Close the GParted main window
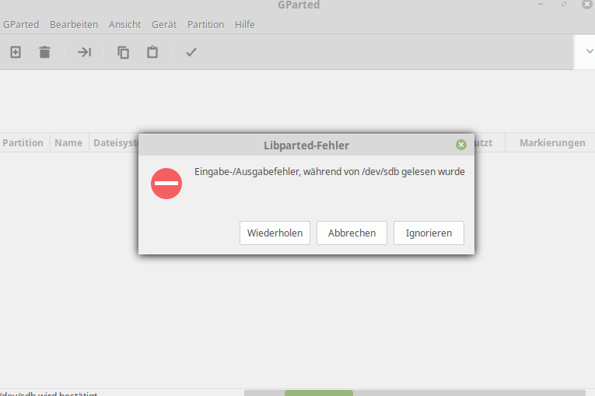595x396 pixels. coord(587,4)
